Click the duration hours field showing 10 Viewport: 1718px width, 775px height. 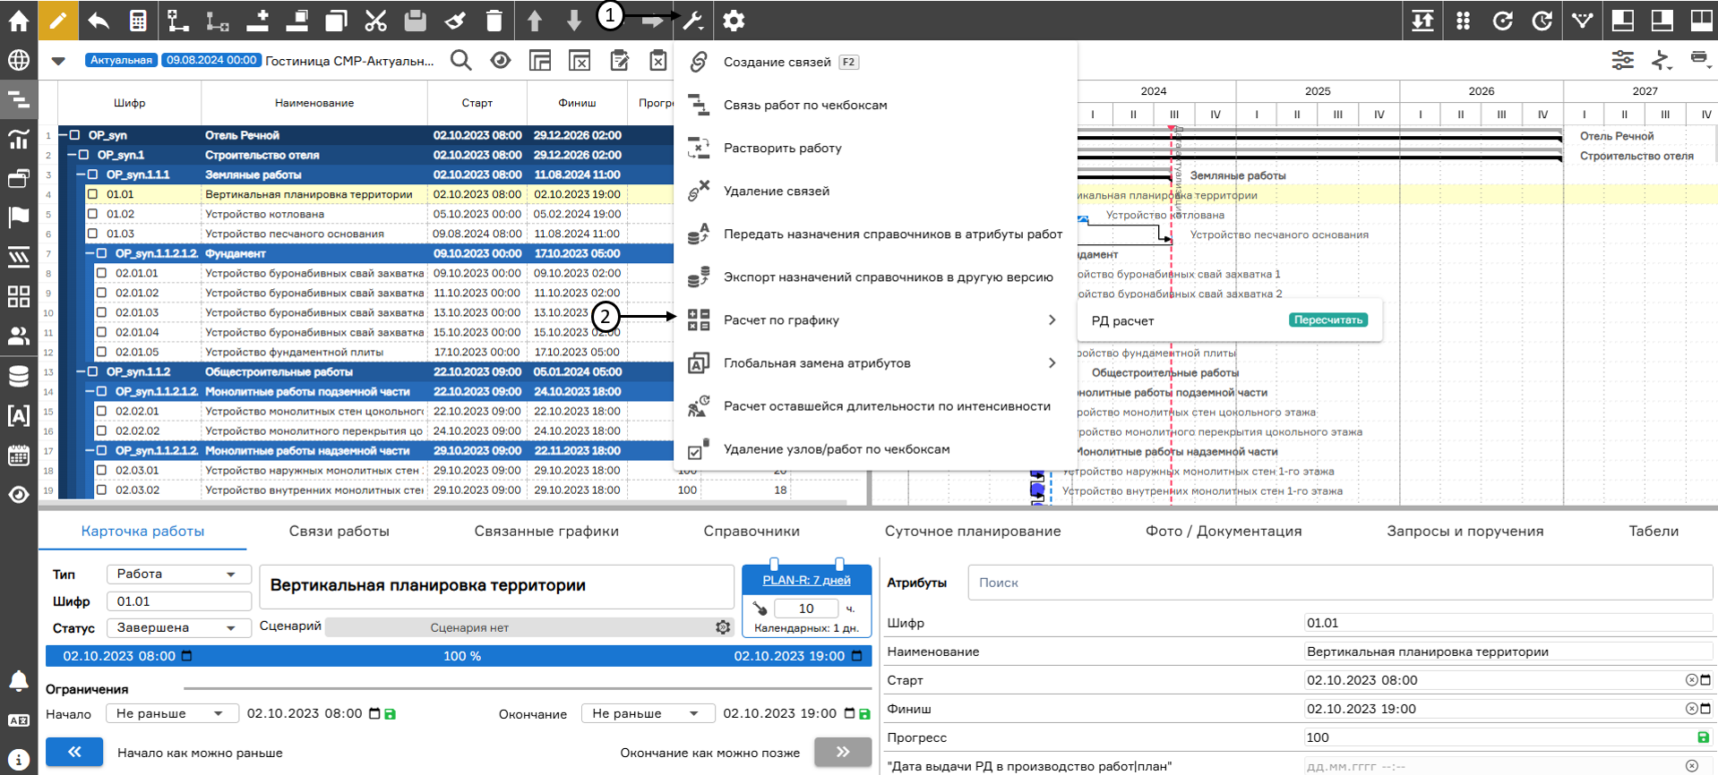click(805, 609)
